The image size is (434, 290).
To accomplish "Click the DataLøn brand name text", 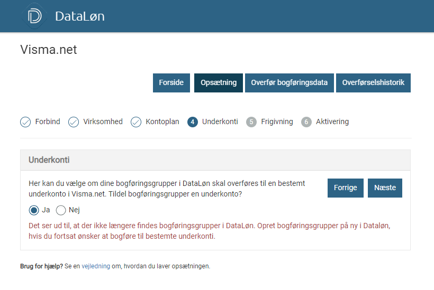I will click(80, 16).
